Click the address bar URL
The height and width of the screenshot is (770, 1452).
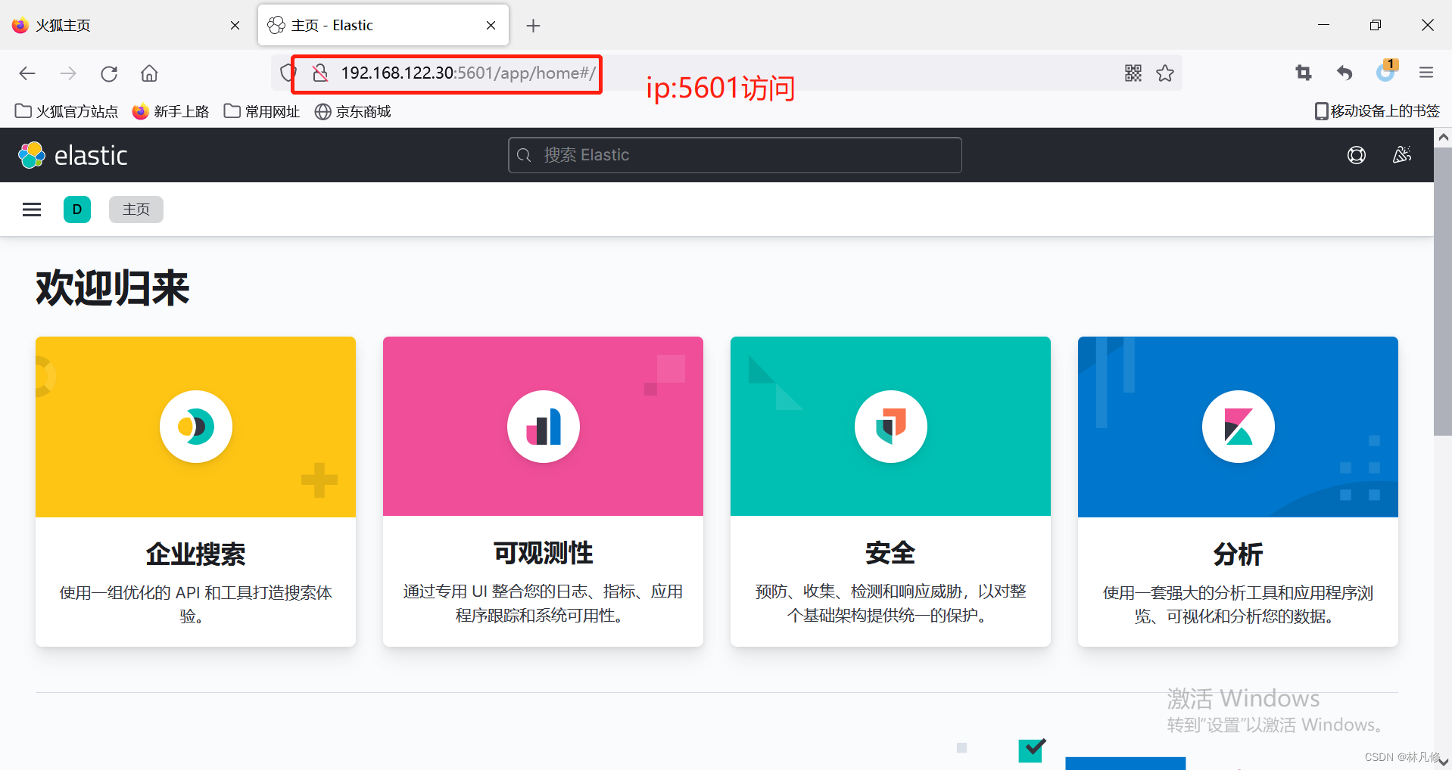468,73
